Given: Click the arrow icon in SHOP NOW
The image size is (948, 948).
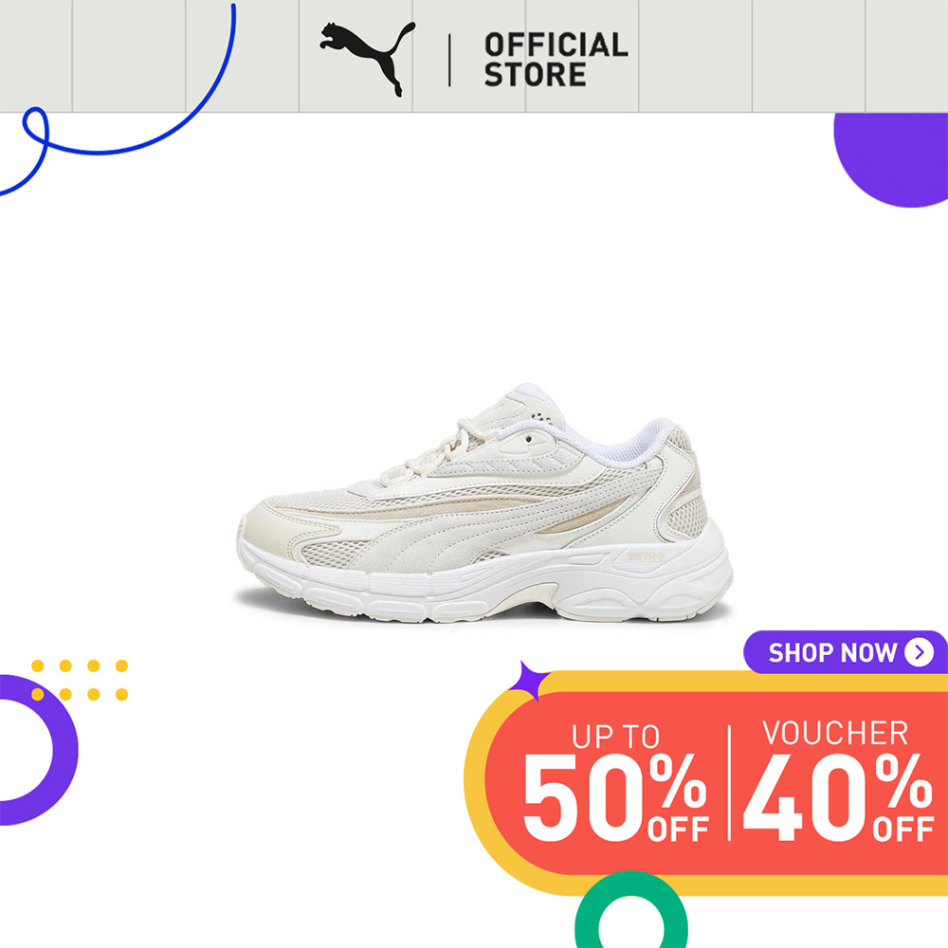Looking at the screenshot, I should [x=919, y=652].
